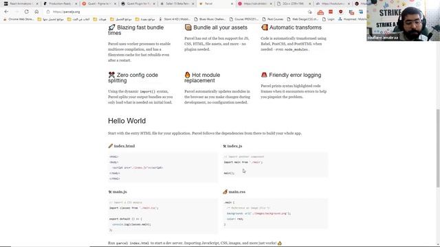The width and height of the screenshot is (440, 247).
Task: Click the nail polish icon beside main.css
Action: pos(225,192)
